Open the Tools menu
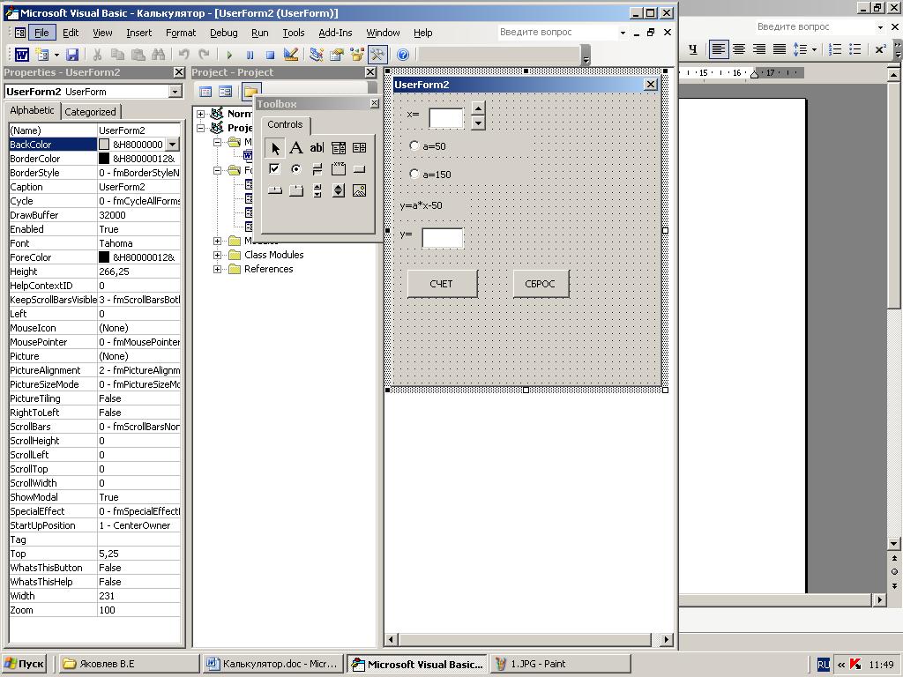Image resolution: width=903 pixels, height=677 pixels. pos(293,33)
